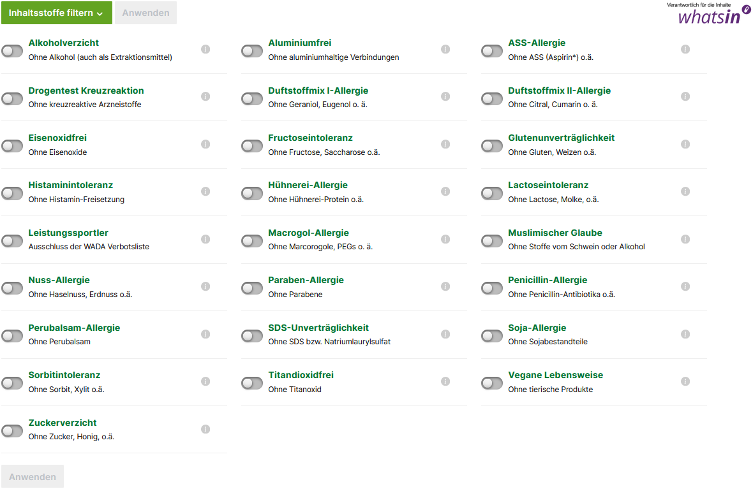Click info icon for Nuss-Allergie
Viewport: 753px width, 489px height.
[x=205, y=286]
